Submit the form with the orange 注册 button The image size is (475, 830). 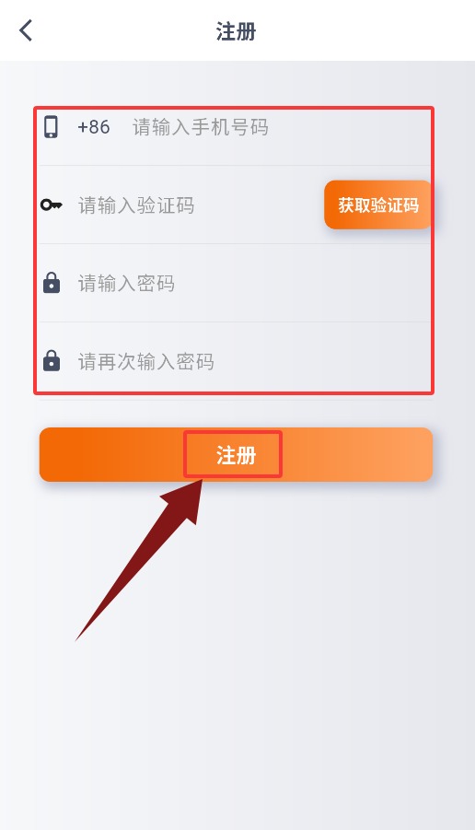click(x=236, y=455)
